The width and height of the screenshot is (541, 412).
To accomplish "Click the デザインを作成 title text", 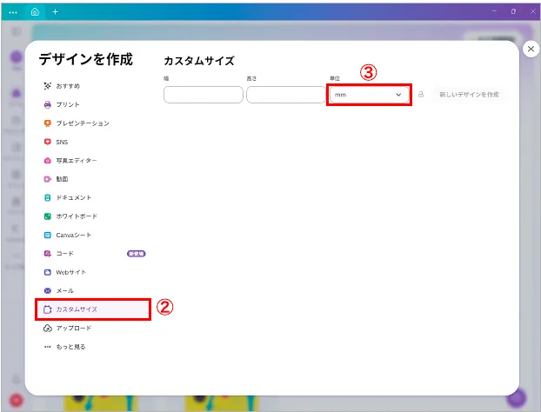I will click(86, 59).
